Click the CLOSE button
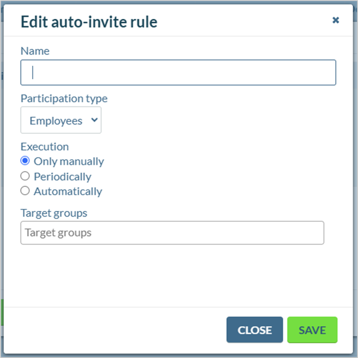 pos(255,330)
